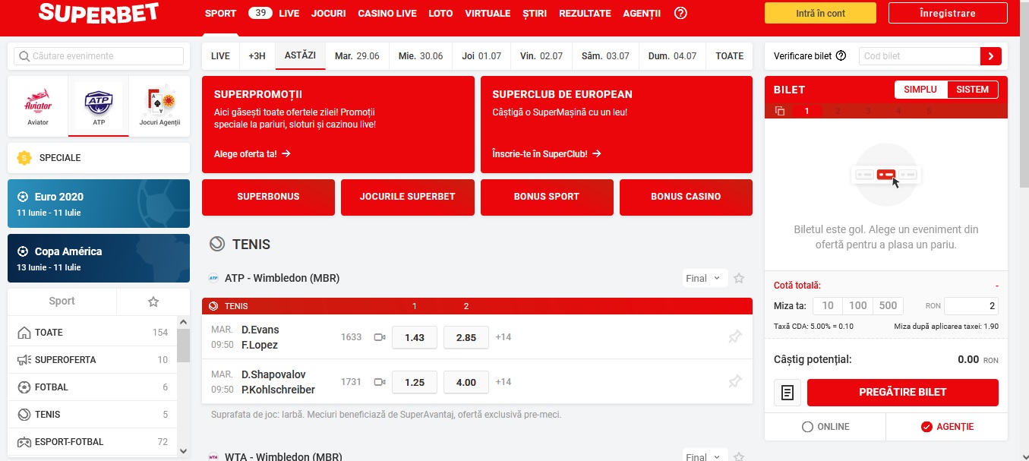Viewport: 1029px width, 461px height.
Task: Open the ȘTIRI menu
Action: coord(535,14)
